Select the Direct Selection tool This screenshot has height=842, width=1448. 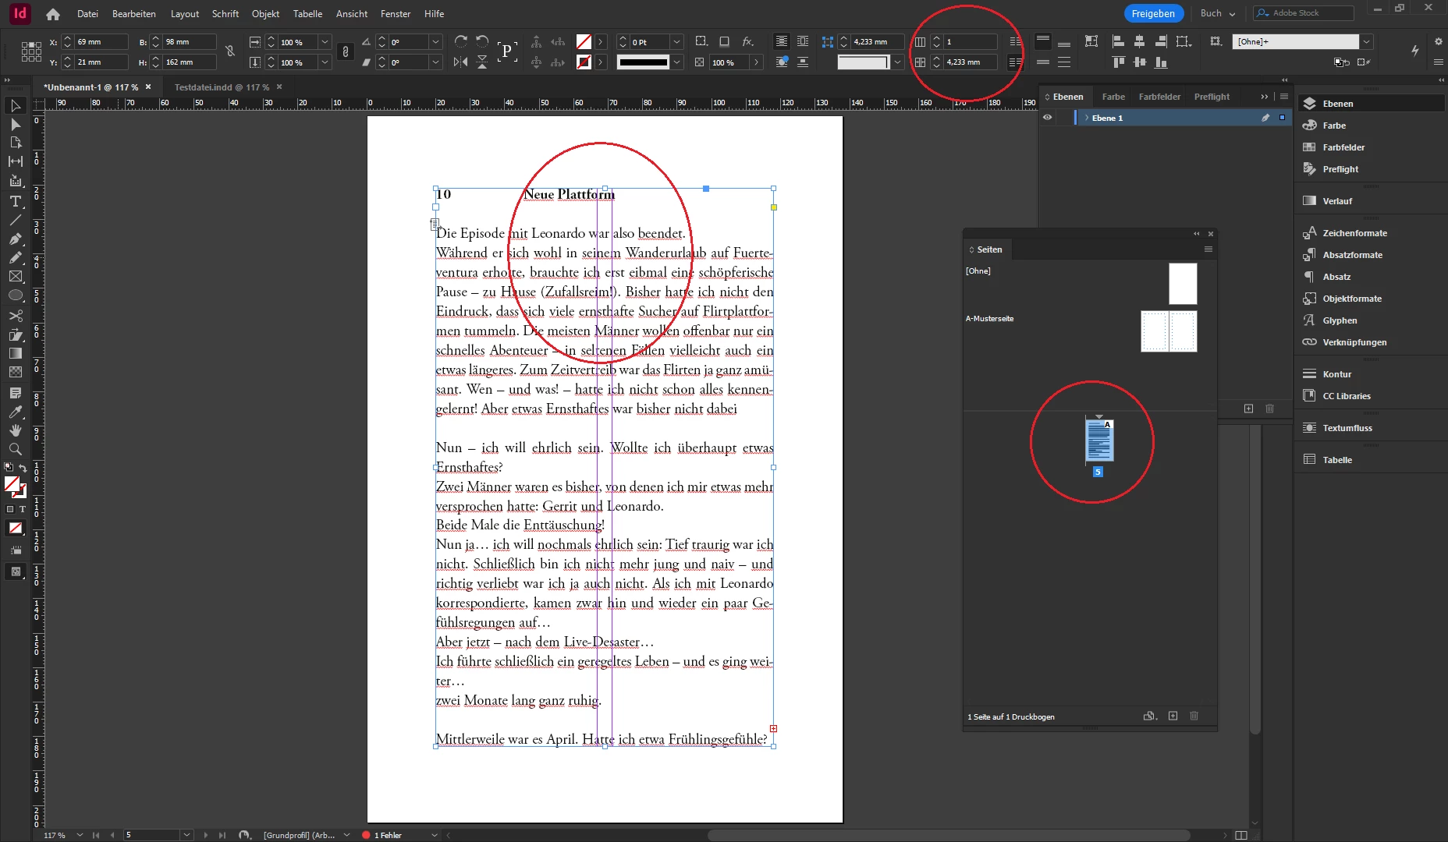pos(15,125)
